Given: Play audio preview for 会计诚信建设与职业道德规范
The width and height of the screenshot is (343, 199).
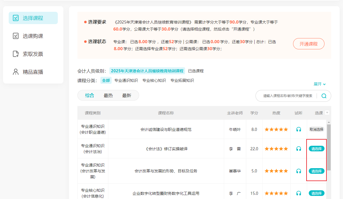Looking at the screenshot, I should click(299, 129).
